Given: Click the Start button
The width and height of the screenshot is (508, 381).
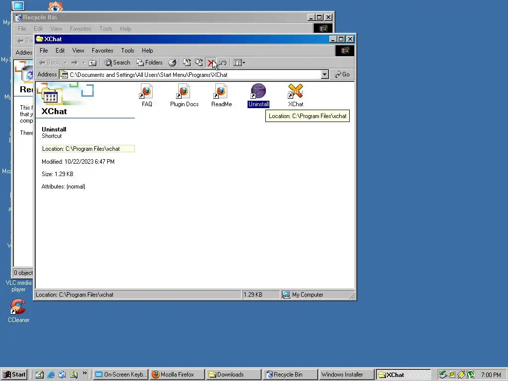Looking at the screenshot, I should pyautogui.click(x=14, y=375).
